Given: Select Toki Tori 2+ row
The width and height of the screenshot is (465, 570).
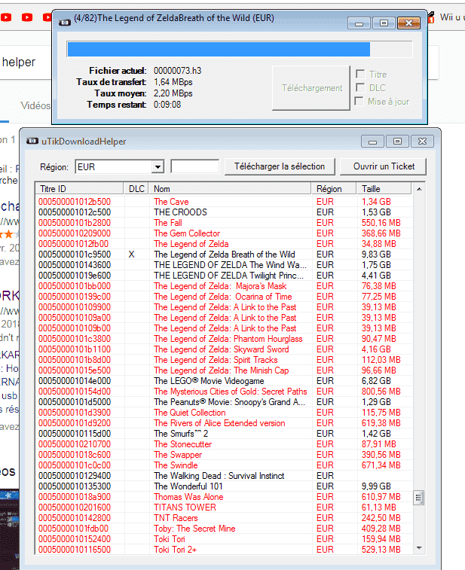Looking at the screenshot, I should point(224,549).
